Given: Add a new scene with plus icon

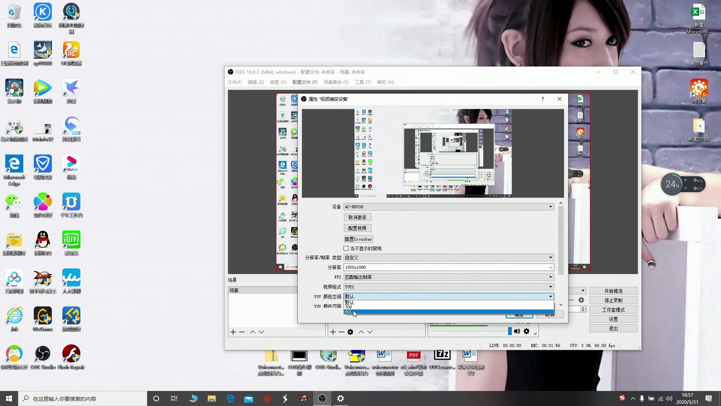Looking at the screenshot, I should pos(233,332).
